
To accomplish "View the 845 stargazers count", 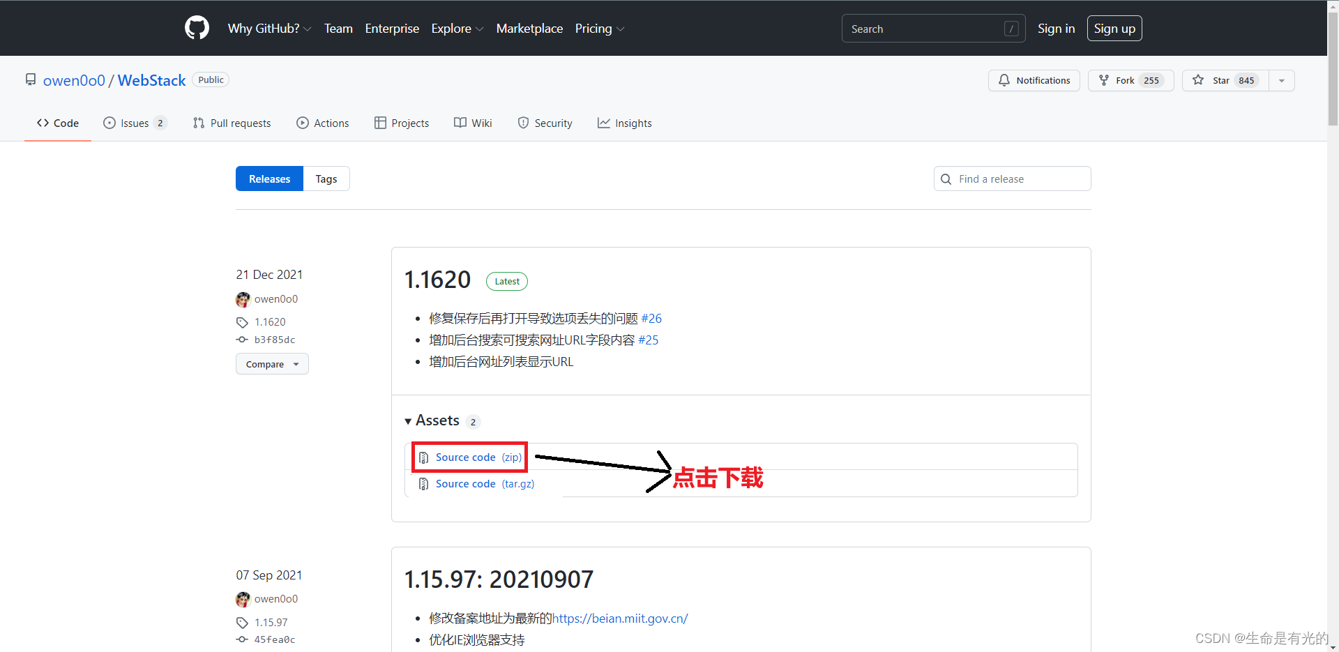I will (x=1246, y=80).
